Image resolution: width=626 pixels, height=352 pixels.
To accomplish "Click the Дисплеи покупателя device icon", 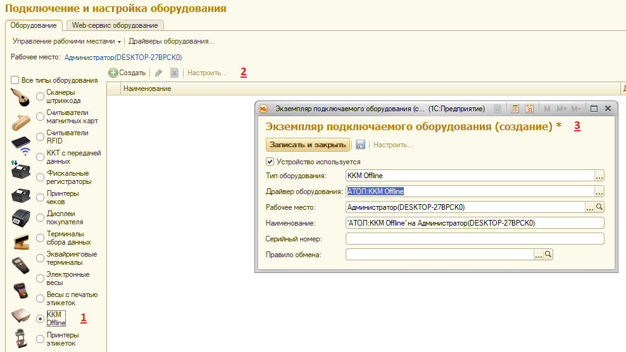I will tap(22, 241).
